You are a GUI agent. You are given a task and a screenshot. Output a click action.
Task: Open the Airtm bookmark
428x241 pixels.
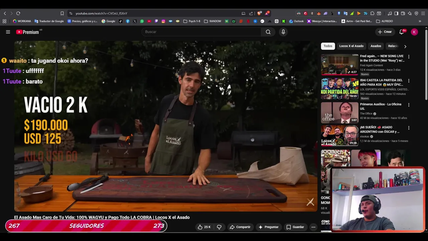tap(356, 21)
